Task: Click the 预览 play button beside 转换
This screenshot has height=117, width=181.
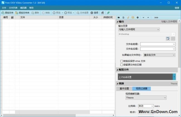Action: 57,13
